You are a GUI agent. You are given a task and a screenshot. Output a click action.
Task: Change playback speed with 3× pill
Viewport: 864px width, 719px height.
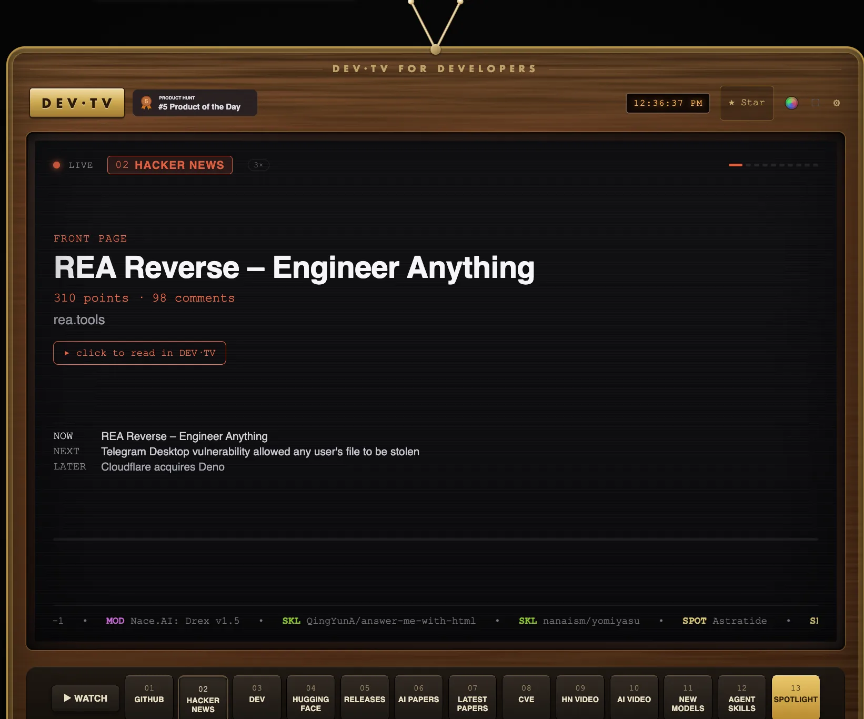click(258, 165)
